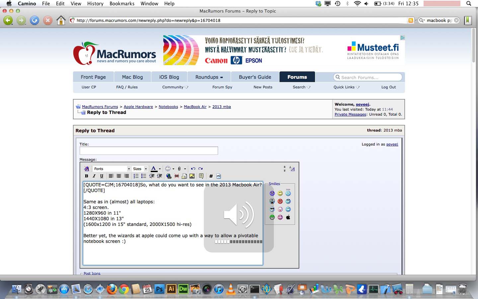The width and height of the screenshot is (478, 299).
Task: Wrap selection in QUOTE tags icon
Action: click(x=201, y=176)
